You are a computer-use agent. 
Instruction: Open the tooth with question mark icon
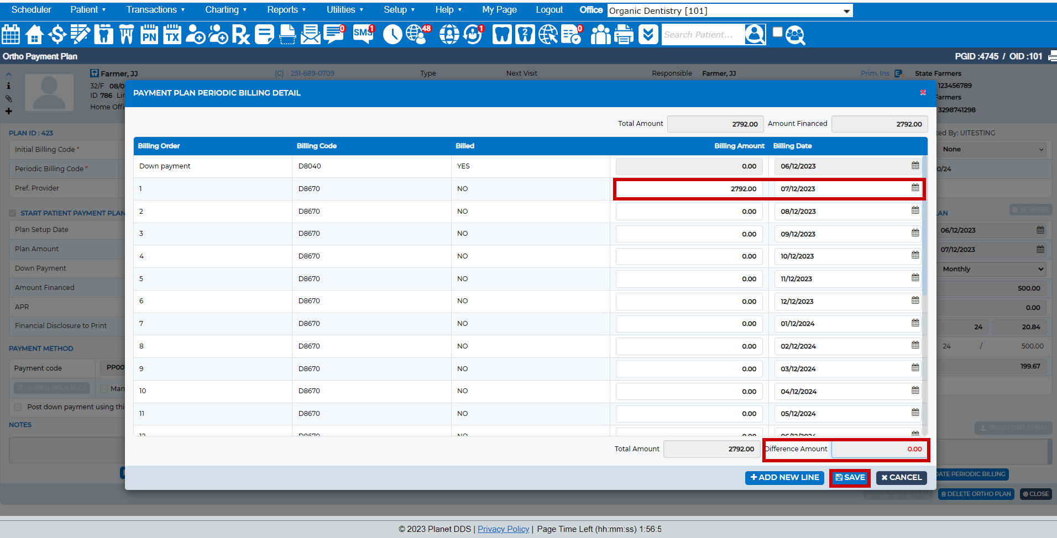point(525,34)
